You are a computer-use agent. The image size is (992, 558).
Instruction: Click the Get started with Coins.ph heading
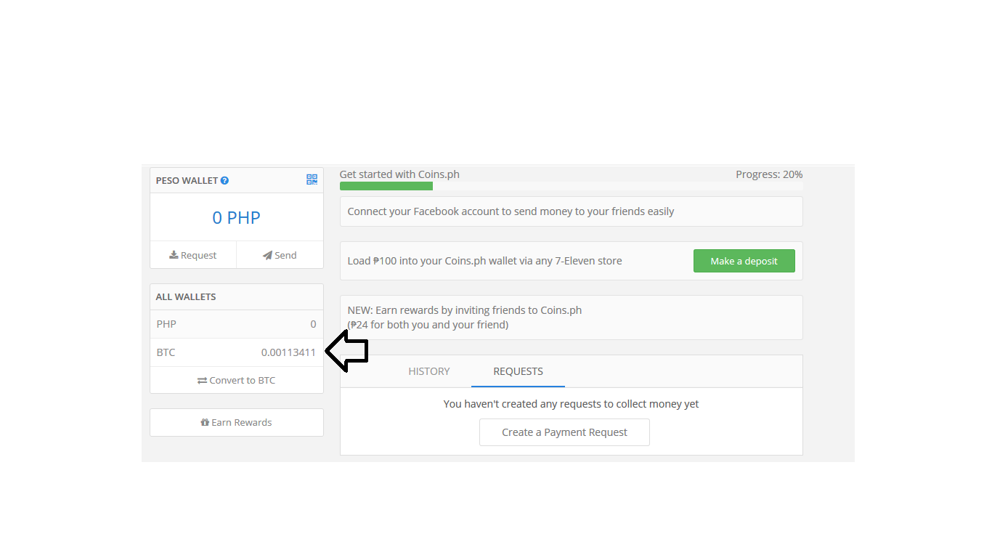coord(399,174)
